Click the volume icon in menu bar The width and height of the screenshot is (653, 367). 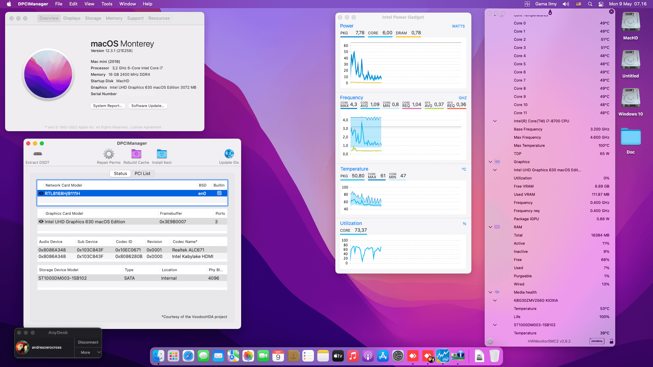coord(566,4)
